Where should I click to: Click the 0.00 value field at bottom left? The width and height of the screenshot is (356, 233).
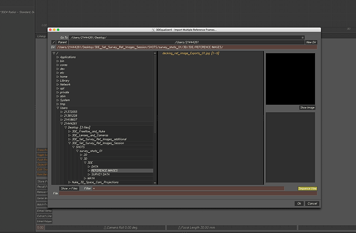(x=40, y=227)
